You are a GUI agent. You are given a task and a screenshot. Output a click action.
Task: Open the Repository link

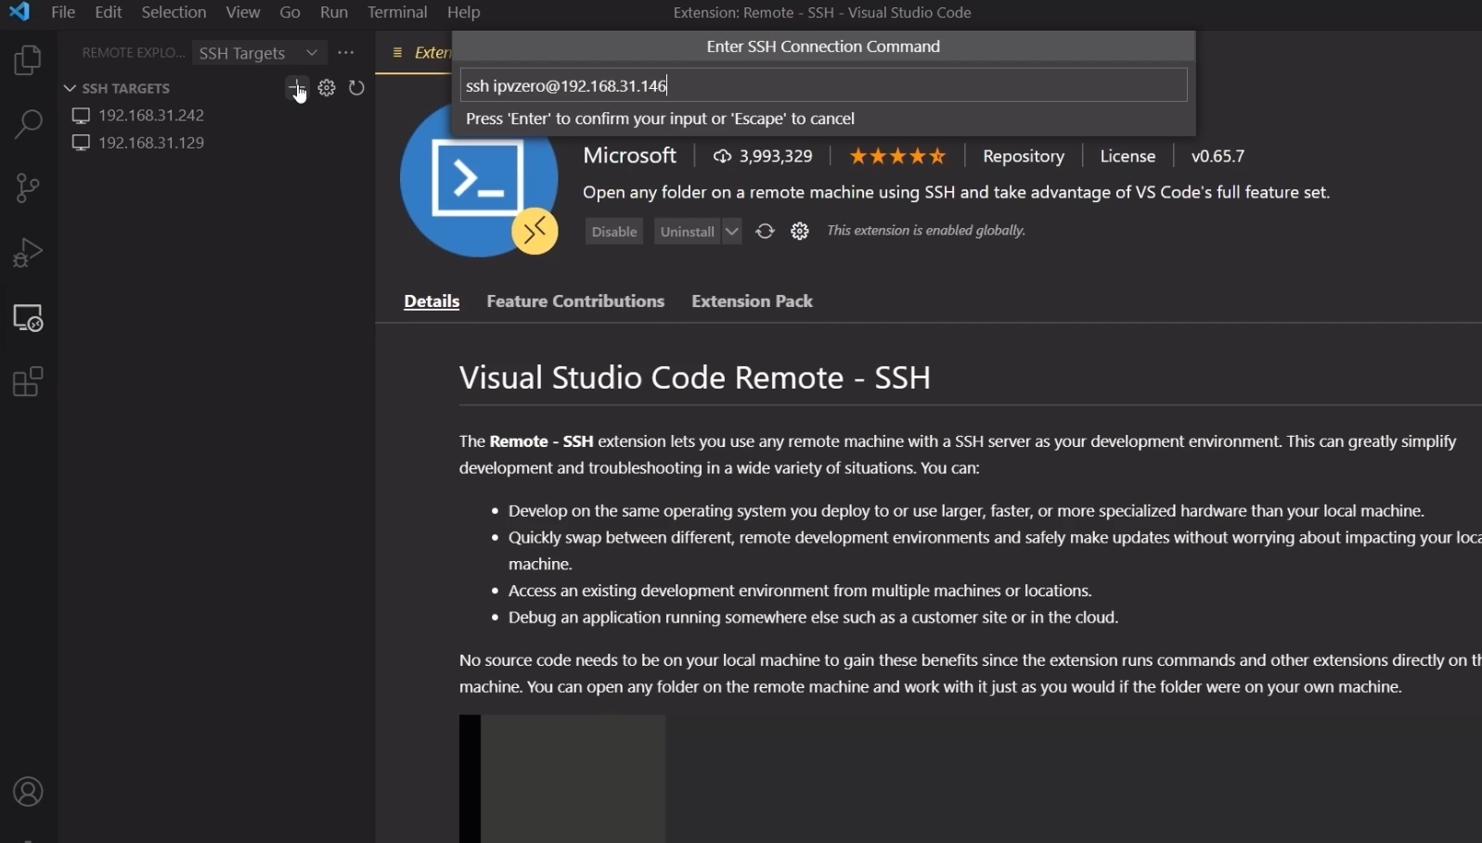[1024, 156]
